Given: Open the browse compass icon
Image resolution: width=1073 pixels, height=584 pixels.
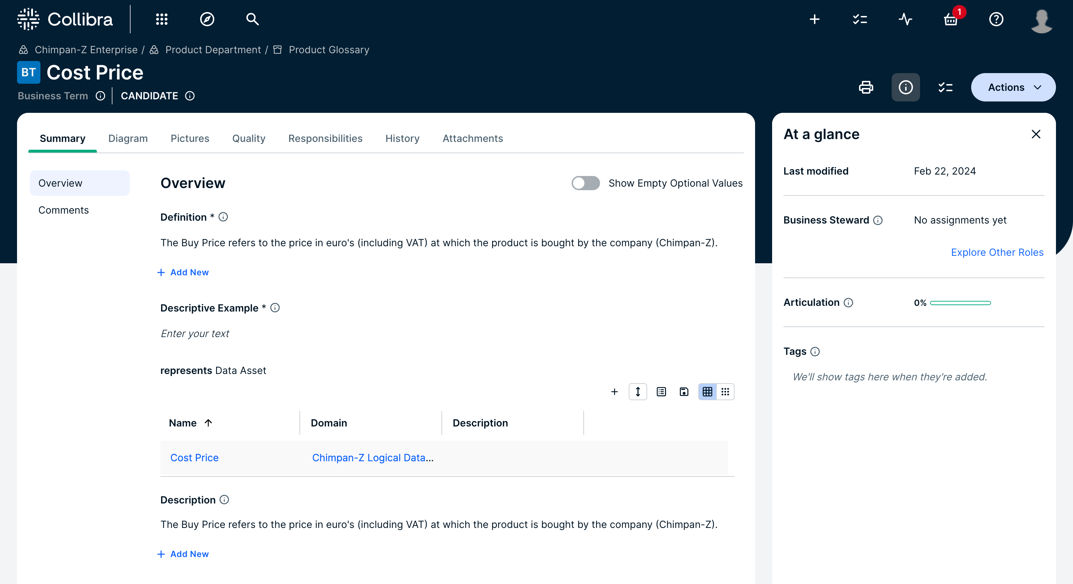Looking at the screenshot, I should point(207,19).
